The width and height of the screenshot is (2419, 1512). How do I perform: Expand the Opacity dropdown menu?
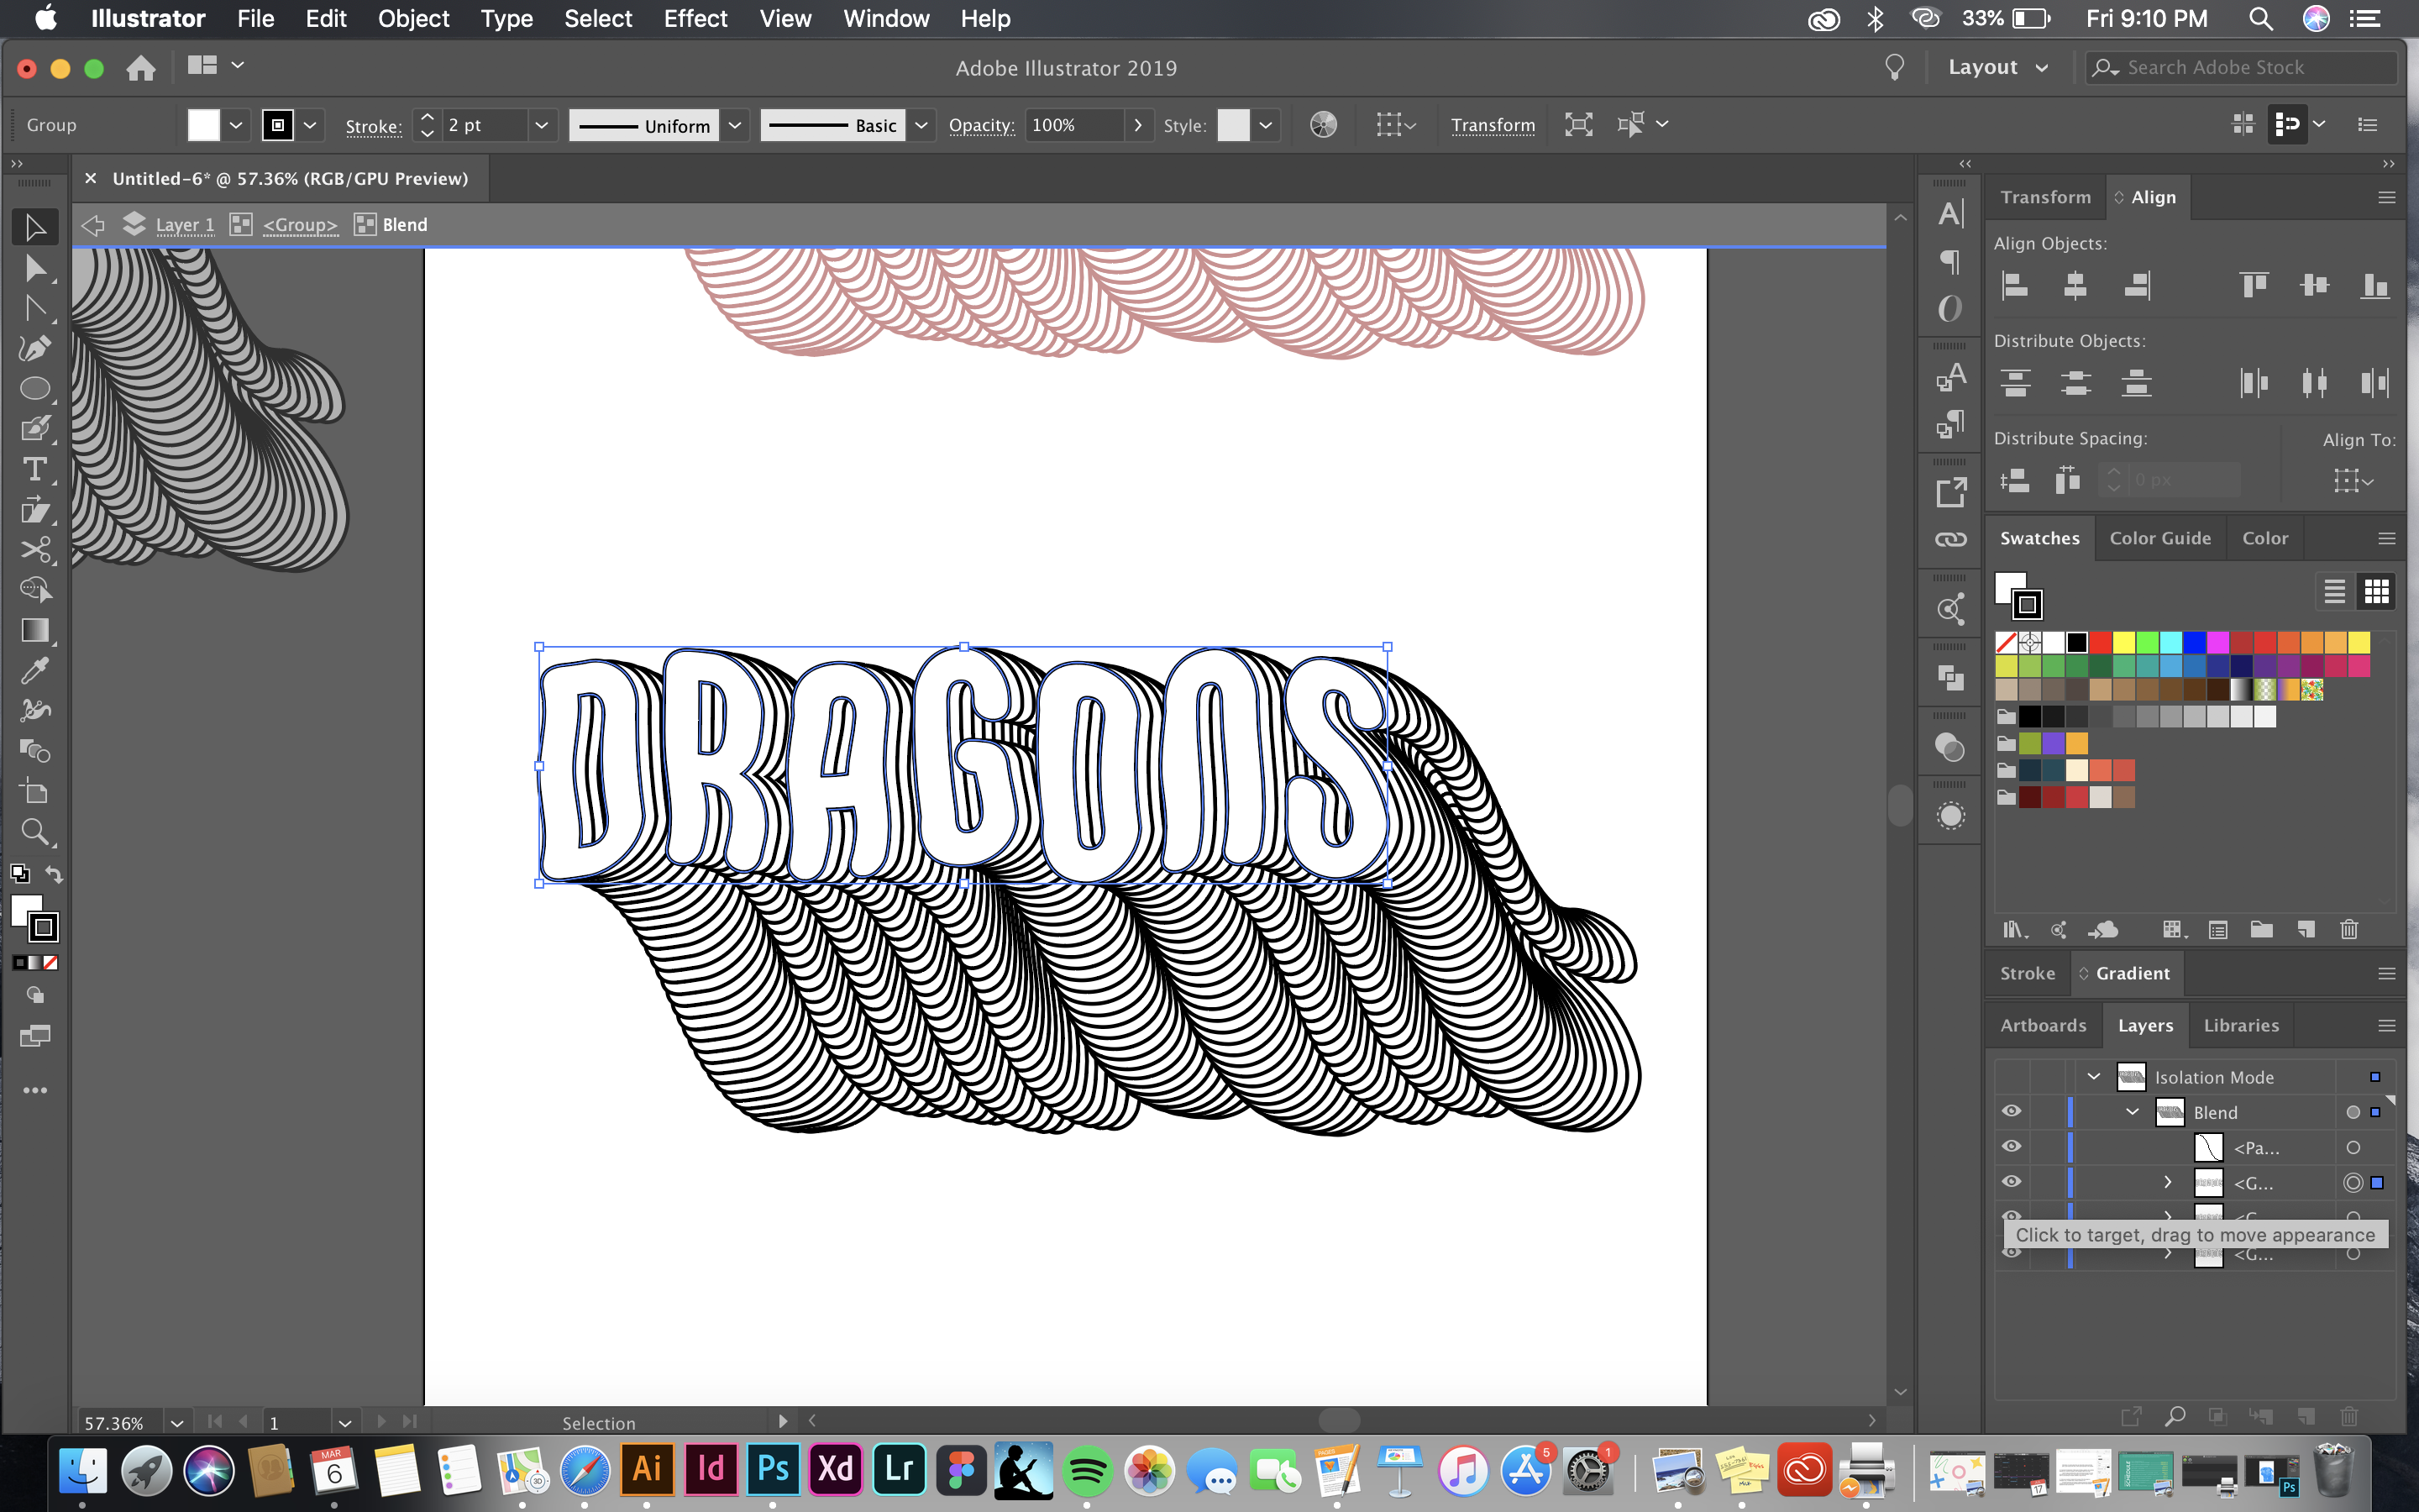(x=1137, y=123)
